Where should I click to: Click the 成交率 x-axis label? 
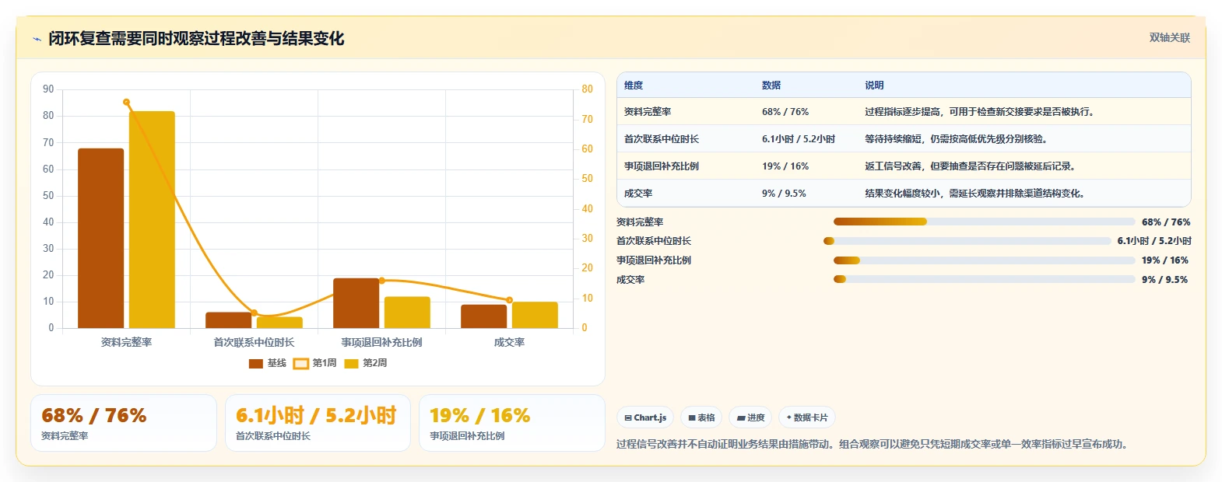click(x=509, y=342)
